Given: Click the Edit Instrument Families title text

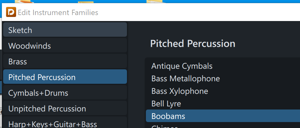Looking at the screenshot, I should tap(58, 13).
